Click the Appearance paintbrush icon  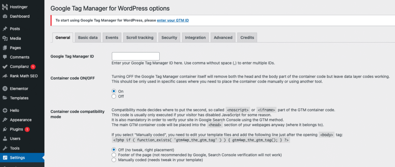pos(5,120)
